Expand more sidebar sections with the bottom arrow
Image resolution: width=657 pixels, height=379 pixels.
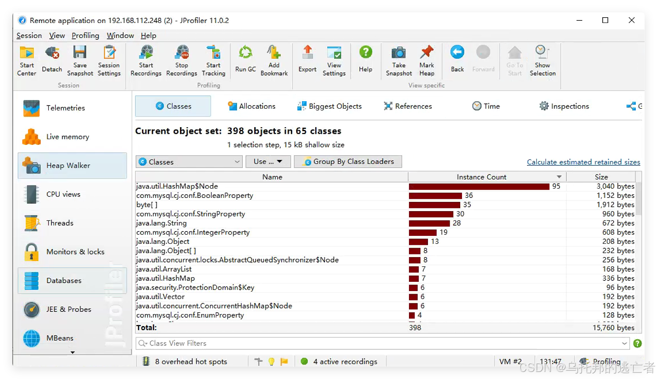tap(73, 352)
